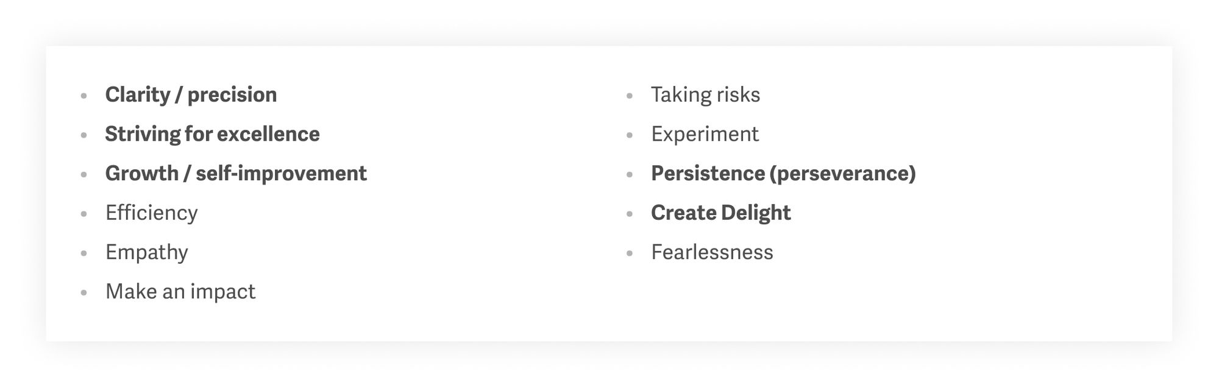1219x388 pixels.
Task: Select 'Make an impact' text
Action: pos(180,292)
